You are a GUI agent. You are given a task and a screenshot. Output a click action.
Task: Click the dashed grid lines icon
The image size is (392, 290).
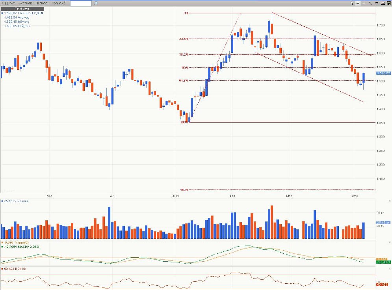377,3
